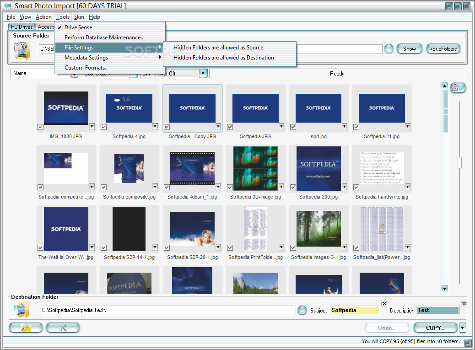
Task: Click the COPY.. button
Action: [435, 328]
